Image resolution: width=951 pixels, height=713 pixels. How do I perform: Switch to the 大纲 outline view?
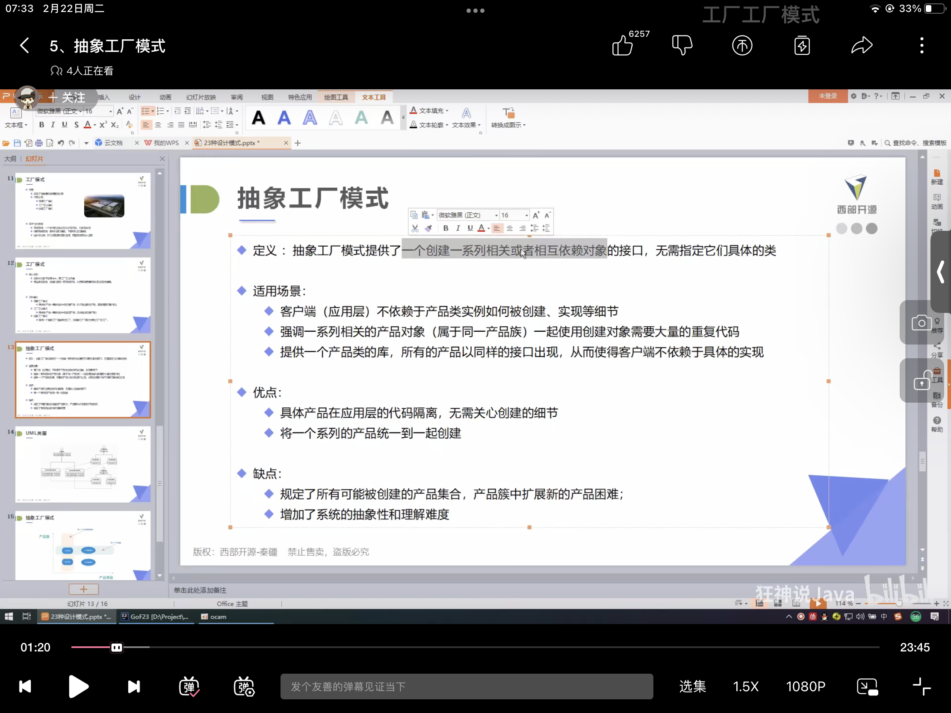tap(10, 159)
